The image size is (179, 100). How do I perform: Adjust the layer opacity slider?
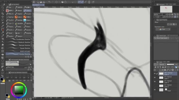pos(170,64)
